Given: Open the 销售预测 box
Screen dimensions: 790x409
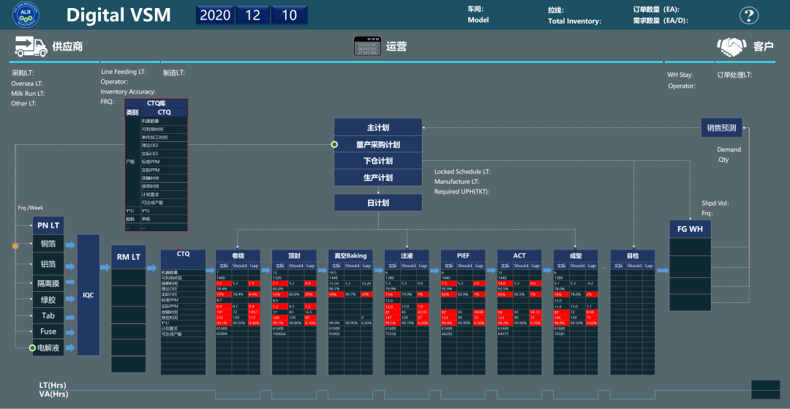Looking at the screenshot, I should click(x=721, y=128).
